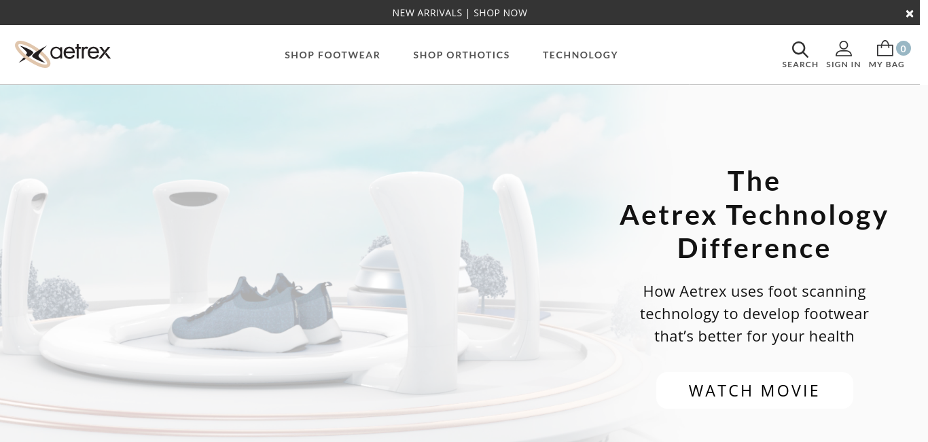Click the aetrex wordmark text

pyautogui.click(x=80, y=52)
